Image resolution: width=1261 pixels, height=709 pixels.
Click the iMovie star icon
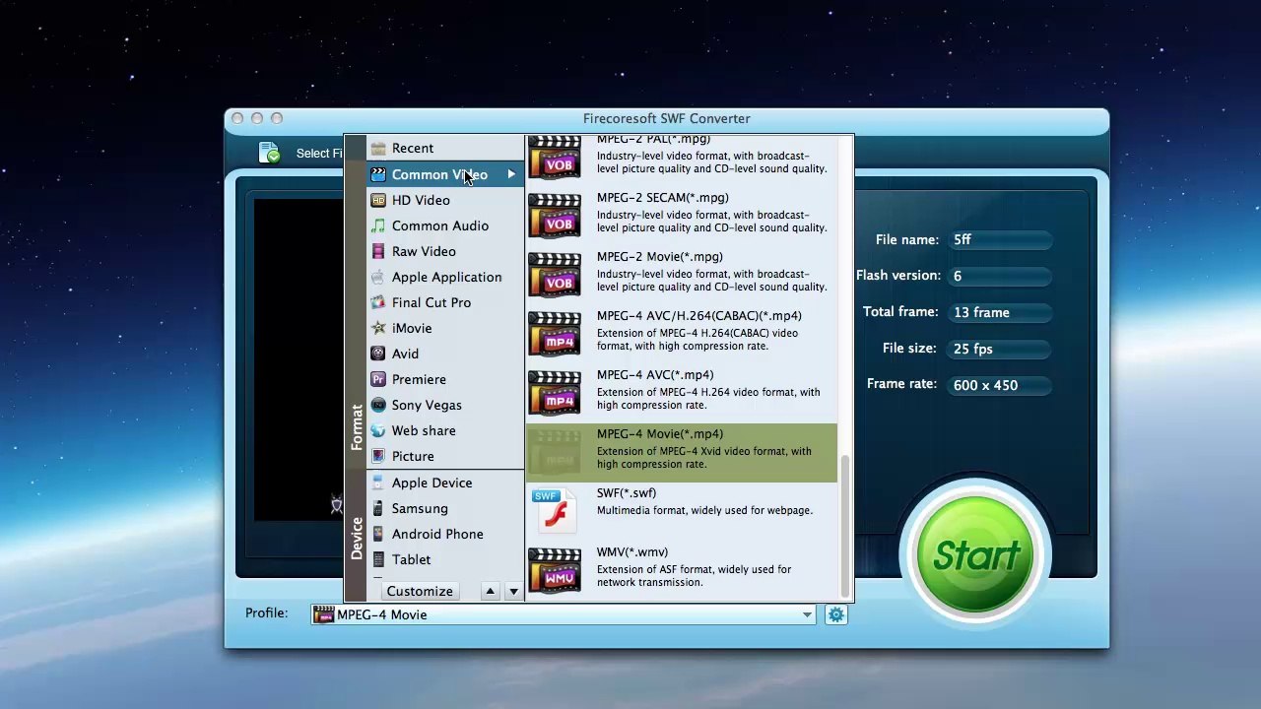point(377,328)
